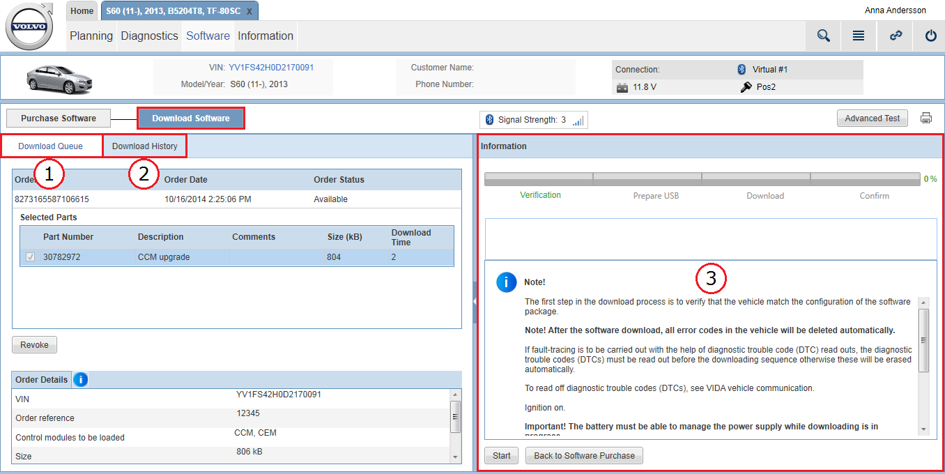Click the print icon
Viewport: 945px width, 474px height.
click(926, 118)
